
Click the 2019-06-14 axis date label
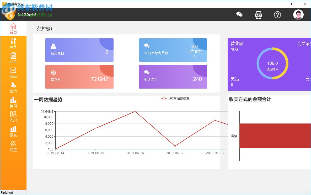(x=55, y=153)
